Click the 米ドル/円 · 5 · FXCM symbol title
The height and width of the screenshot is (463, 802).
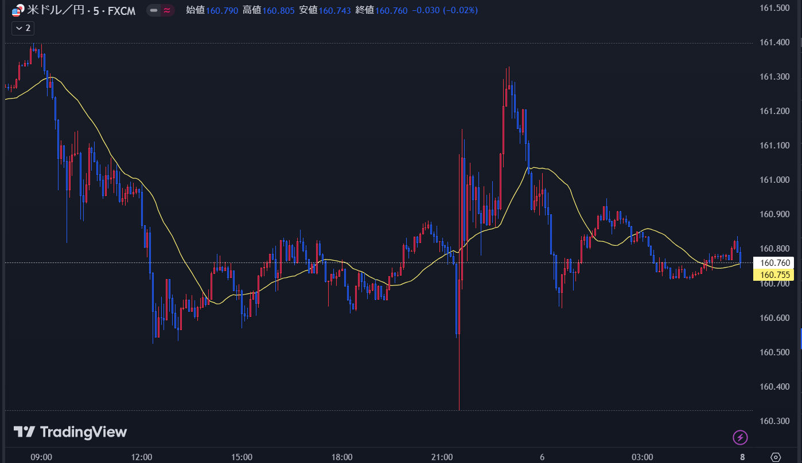(81, 10)
